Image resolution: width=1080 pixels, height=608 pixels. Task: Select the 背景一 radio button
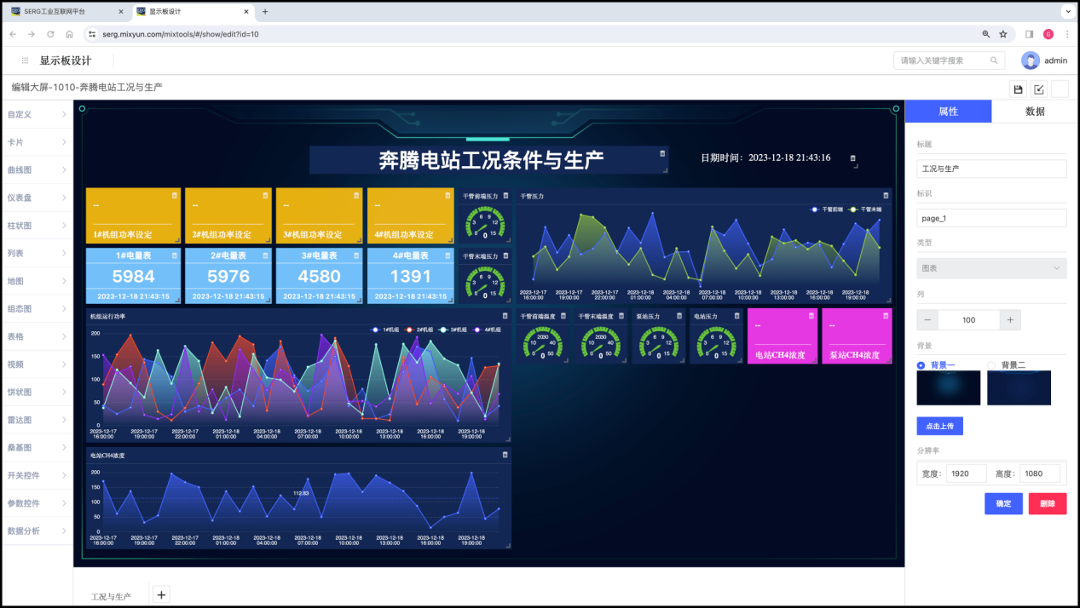[921, 365]
